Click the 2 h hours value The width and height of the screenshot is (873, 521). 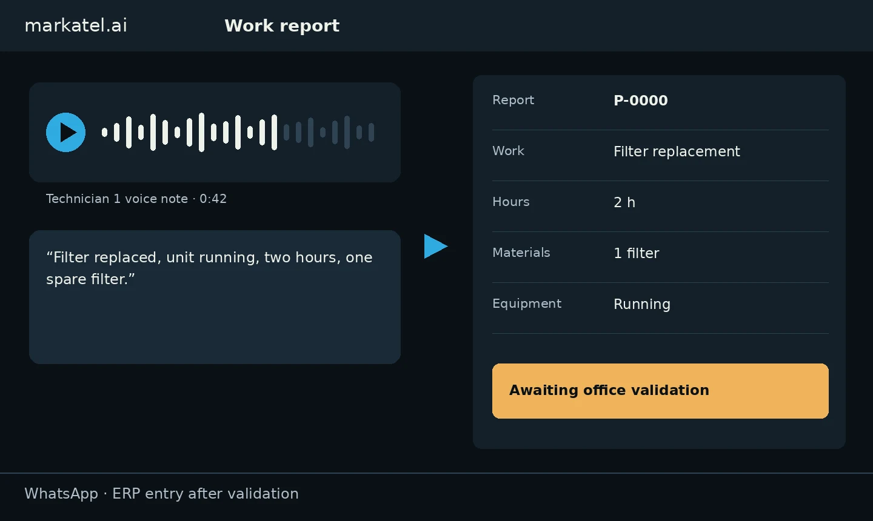624,202
